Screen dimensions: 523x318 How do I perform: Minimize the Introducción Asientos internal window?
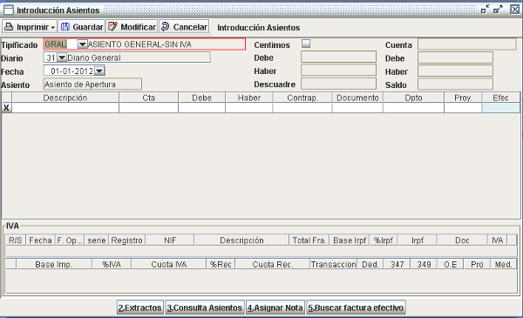485,10
